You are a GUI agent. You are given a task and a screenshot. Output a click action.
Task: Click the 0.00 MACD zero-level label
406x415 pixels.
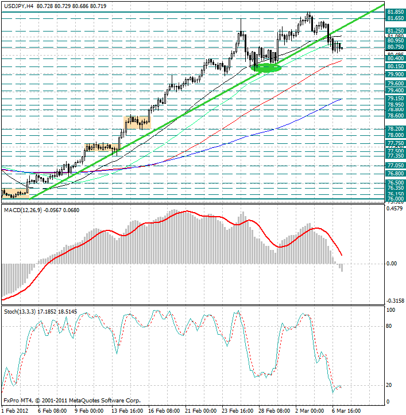(x=392, y=264)
